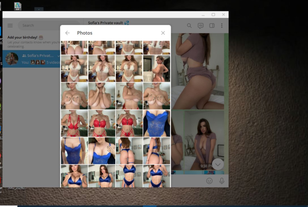Select the Sofia's Privat... chat row
The height and width of the screenshot is (207, 308).
(31, 59)
